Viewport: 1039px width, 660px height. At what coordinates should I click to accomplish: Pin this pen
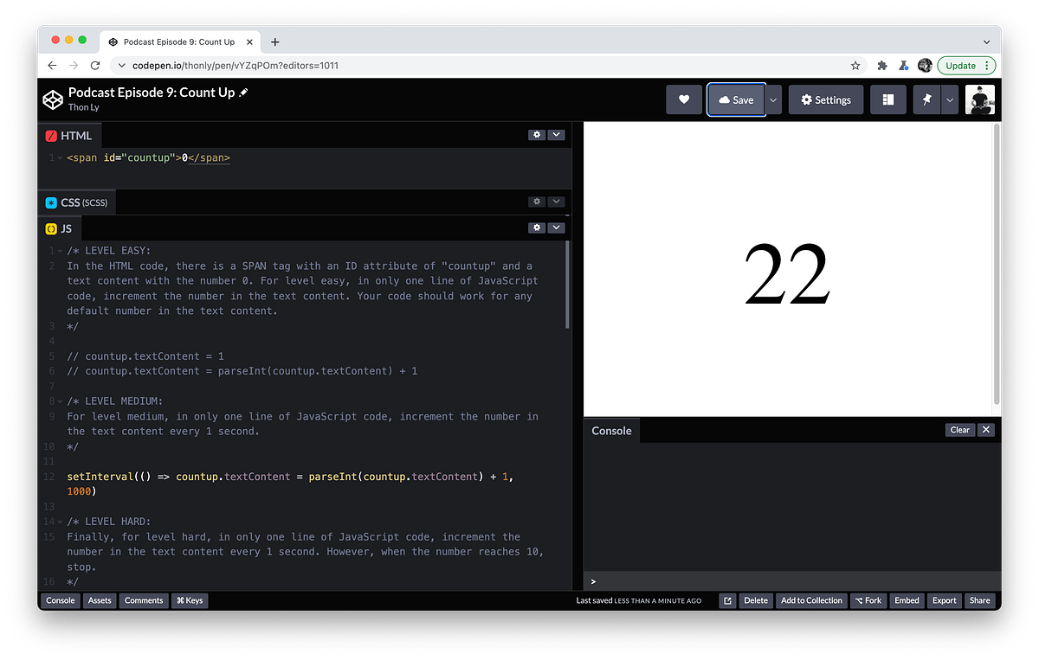pos(926,99)
